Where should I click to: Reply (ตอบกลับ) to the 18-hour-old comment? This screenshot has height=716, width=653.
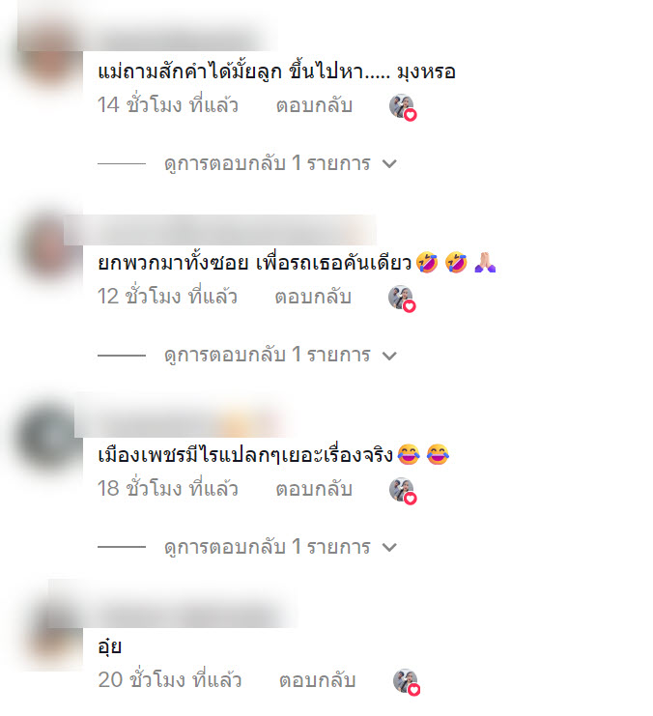(314, 489)
